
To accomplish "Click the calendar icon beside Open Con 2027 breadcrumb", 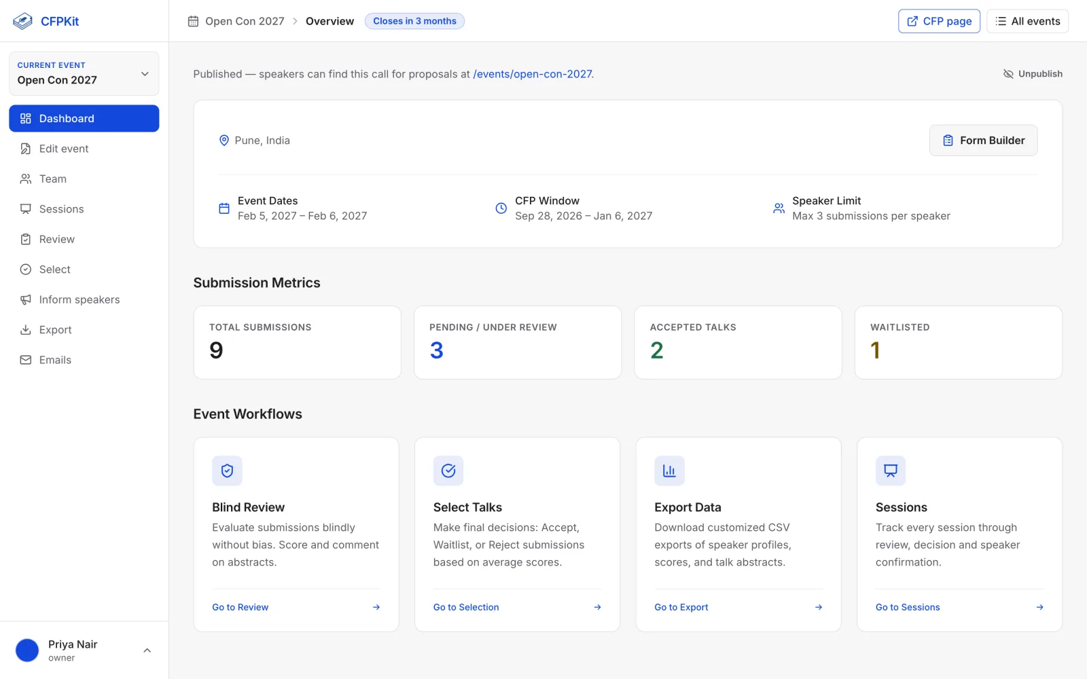I will coord(194,21).
